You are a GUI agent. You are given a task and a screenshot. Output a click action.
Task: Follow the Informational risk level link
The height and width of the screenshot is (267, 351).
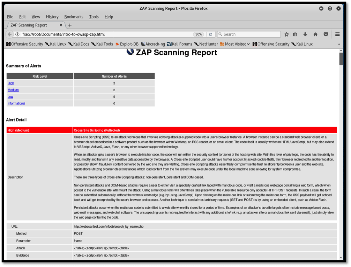pos(16,103)
